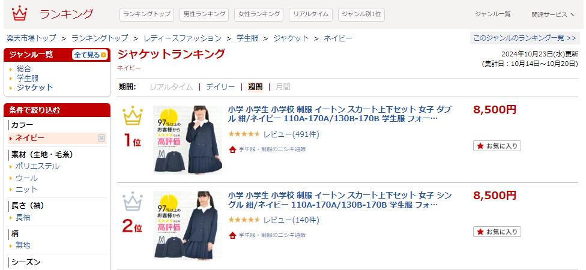Click the shop house icon under first product
Image resolution: width=586 pixels, height=270 pixels.
232,149
